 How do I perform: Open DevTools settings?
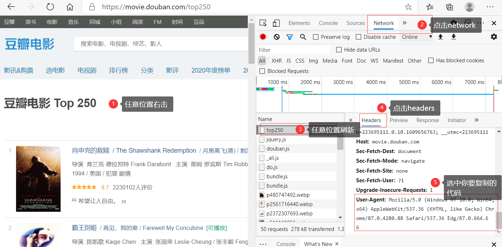[x=494, y=36]
